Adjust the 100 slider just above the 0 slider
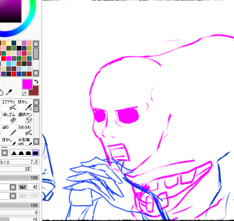The image size is (234, 221). click(19, 205)
